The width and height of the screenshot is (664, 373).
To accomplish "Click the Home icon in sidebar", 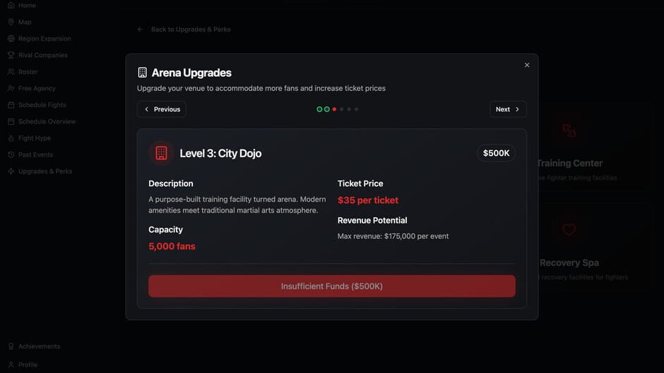I will (11, 6).
